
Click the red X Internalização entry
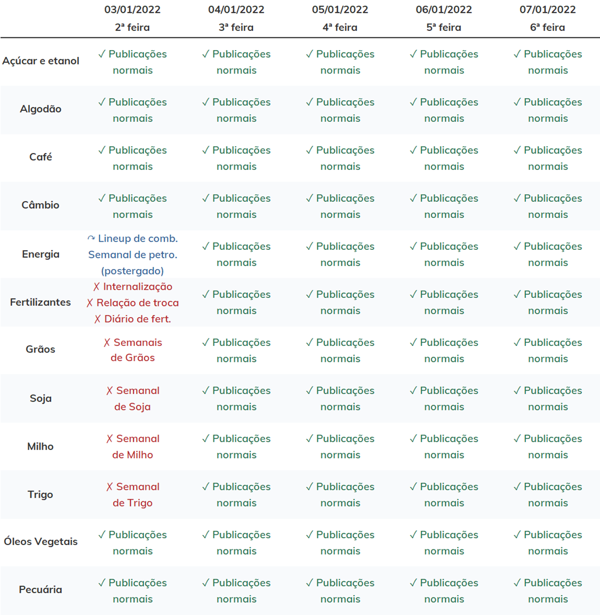[132, 287]
